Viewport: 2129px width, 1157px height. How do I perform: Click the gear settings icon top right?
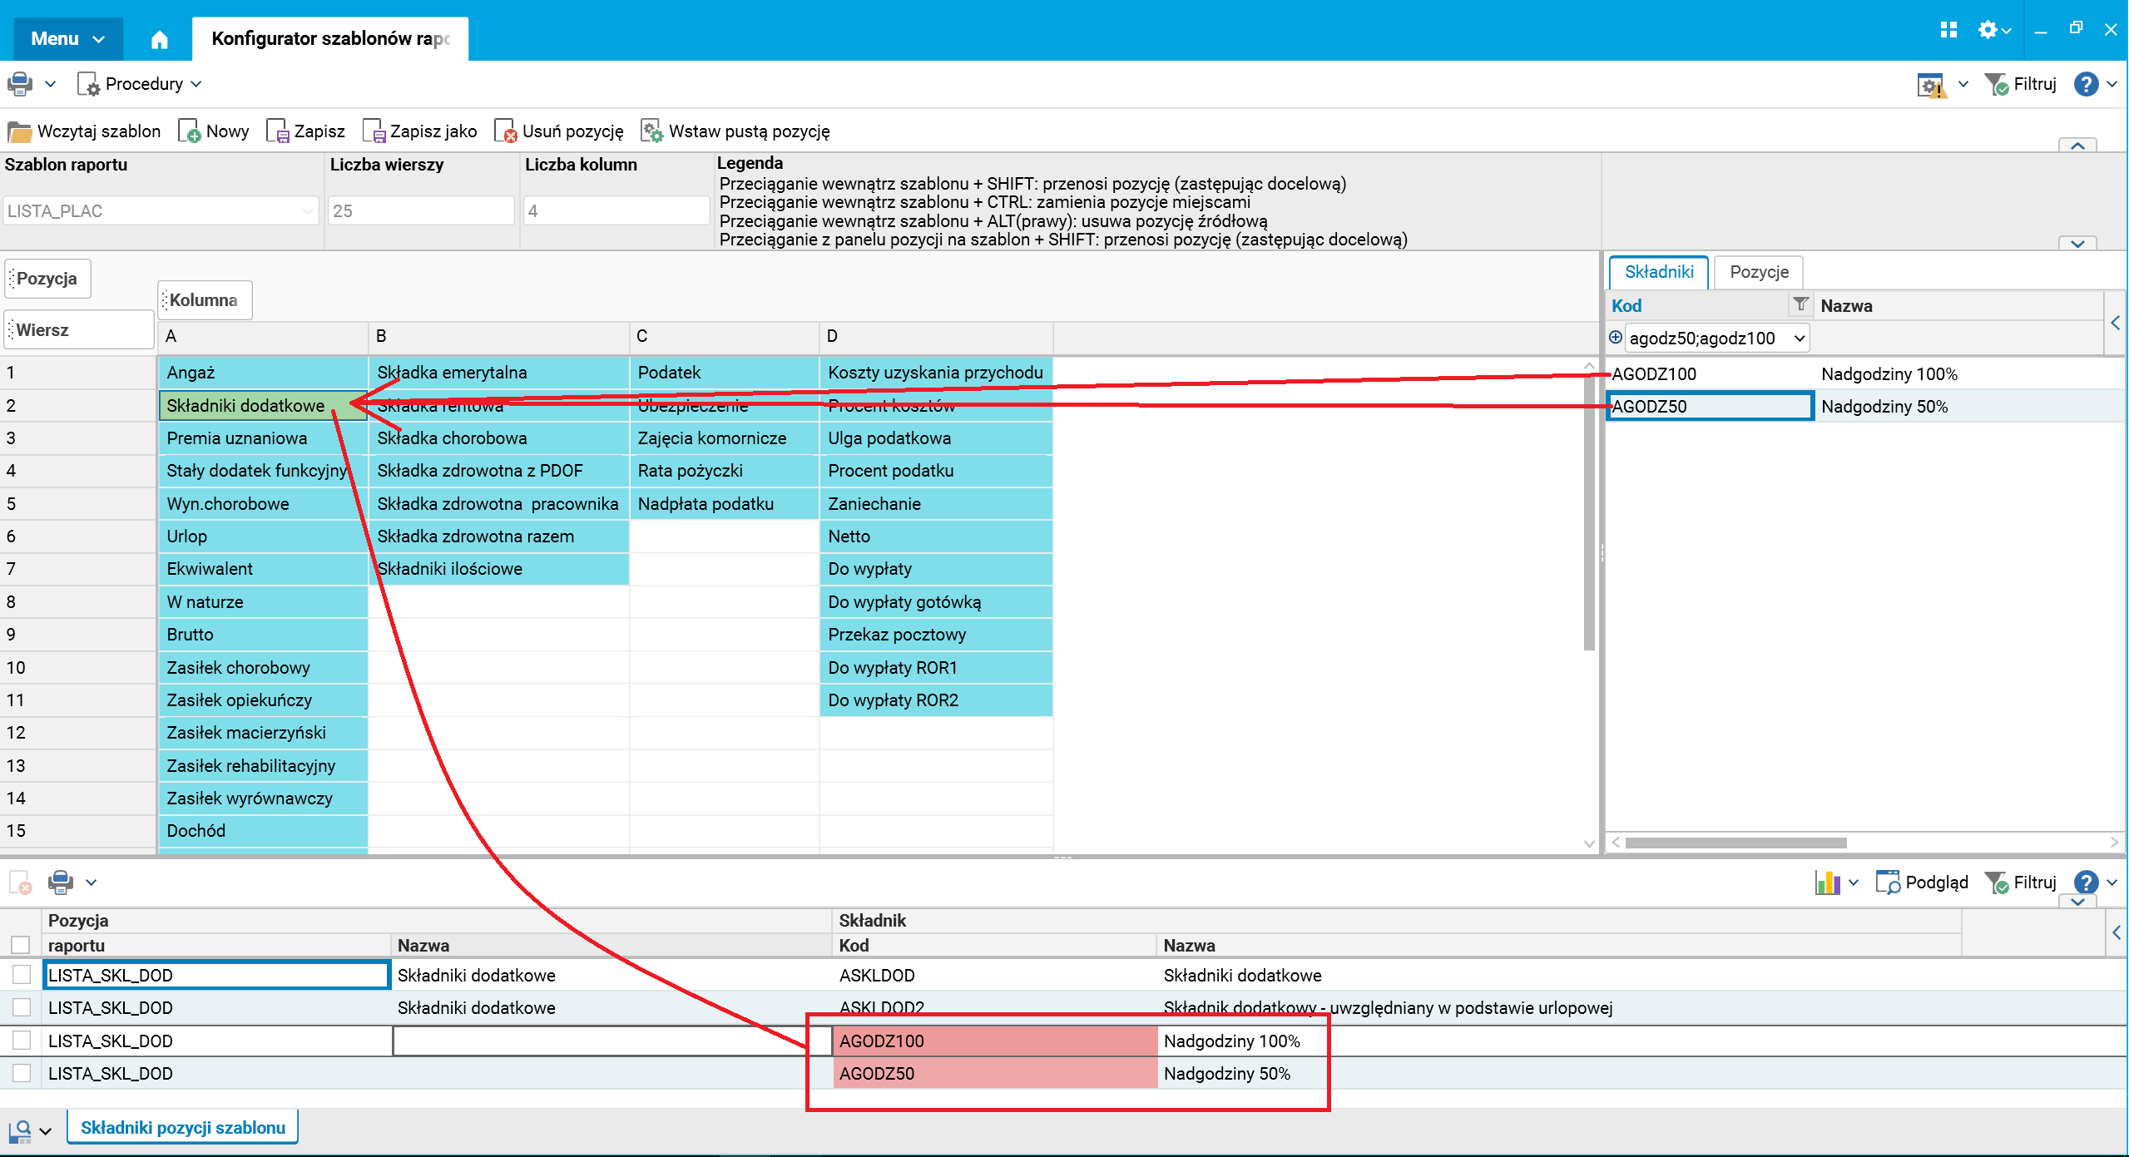[x=1988, y=31]
